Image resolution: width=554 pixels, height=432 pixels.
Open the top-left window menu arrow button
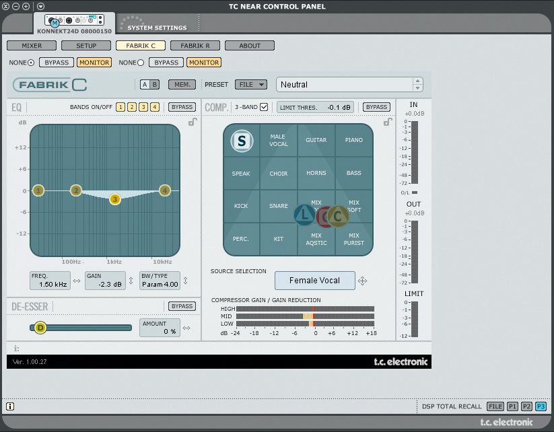[x=40, y=6]
